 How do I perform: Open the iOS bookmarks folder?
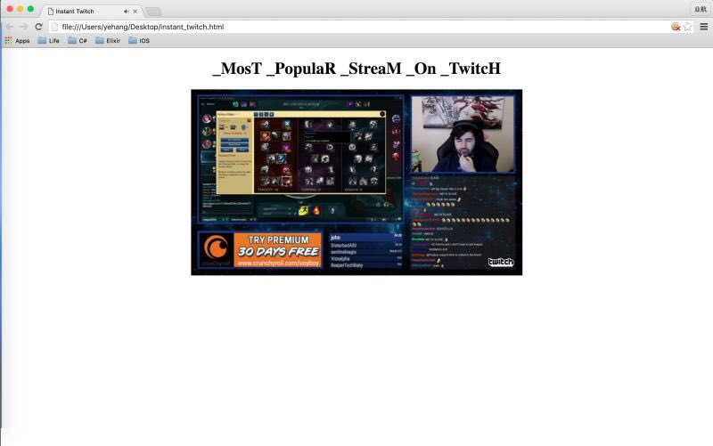(x=139, y=40)
